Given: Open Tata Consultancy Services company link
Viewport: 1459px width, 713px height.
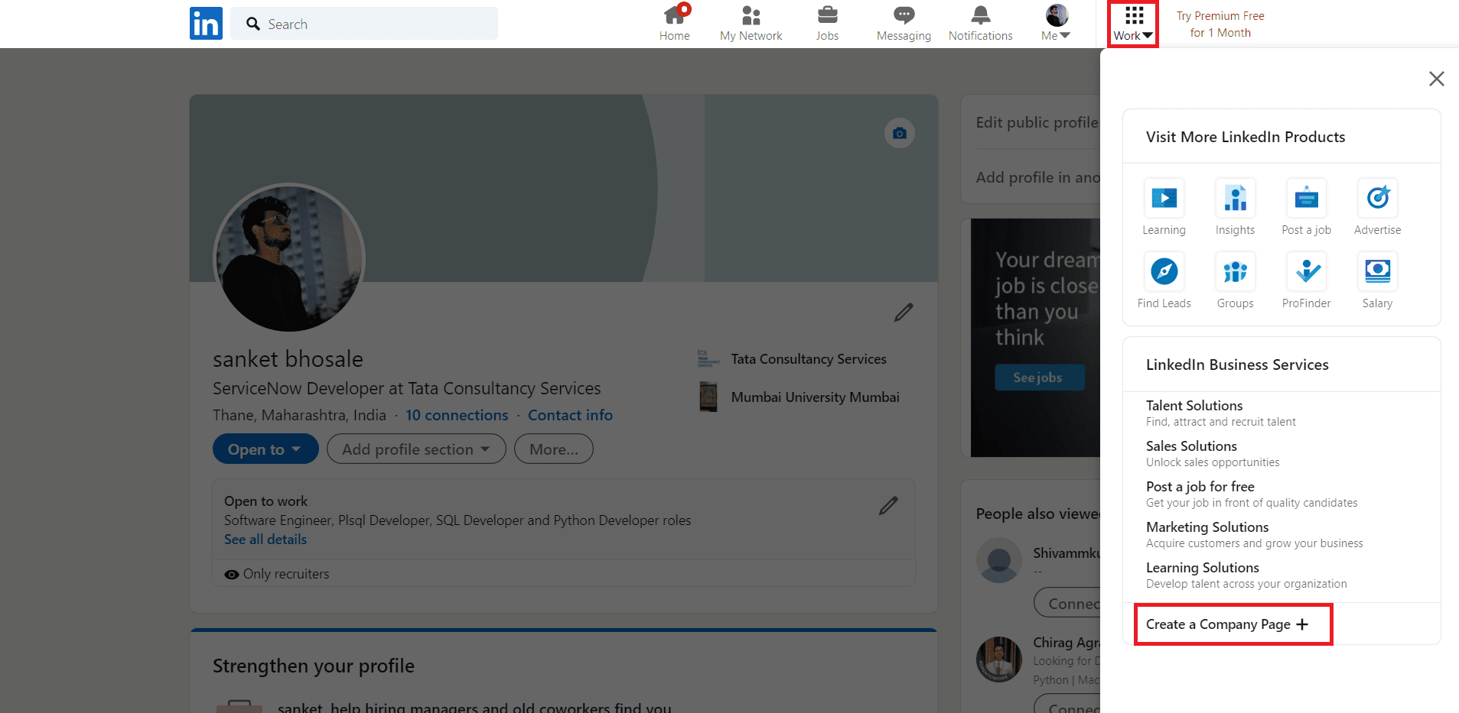Looking at the screenshot, I should point(809,359).
